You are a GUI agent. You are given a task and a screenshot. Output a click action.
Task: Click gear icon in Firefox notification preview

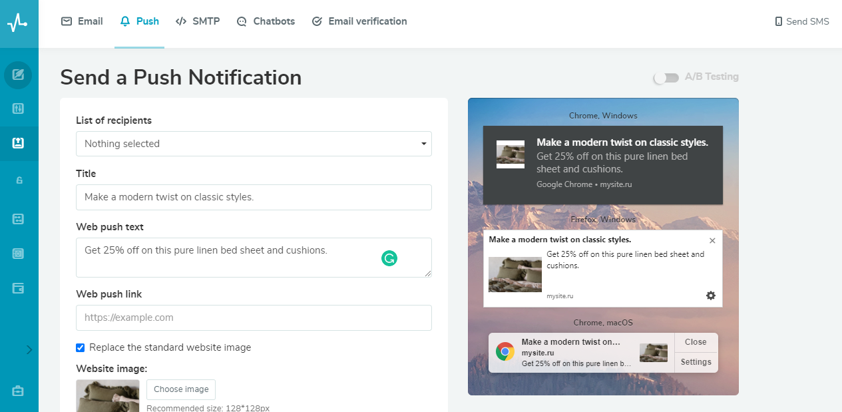[x=711, y=296]
